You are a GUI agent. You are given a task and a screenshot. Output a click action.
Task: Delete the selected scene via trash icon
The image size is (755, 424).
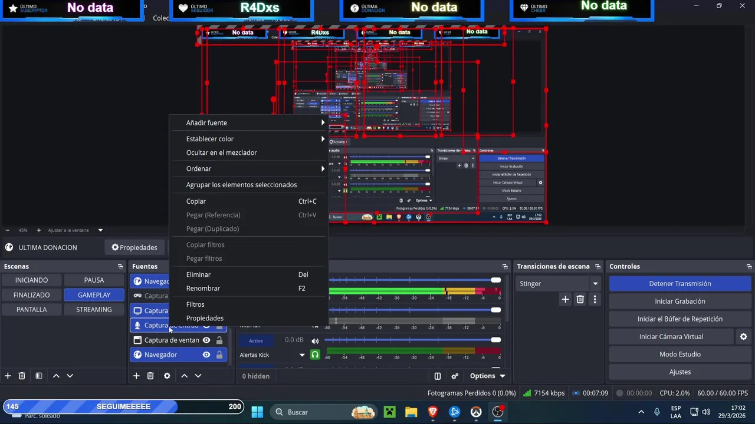point(22,376)
